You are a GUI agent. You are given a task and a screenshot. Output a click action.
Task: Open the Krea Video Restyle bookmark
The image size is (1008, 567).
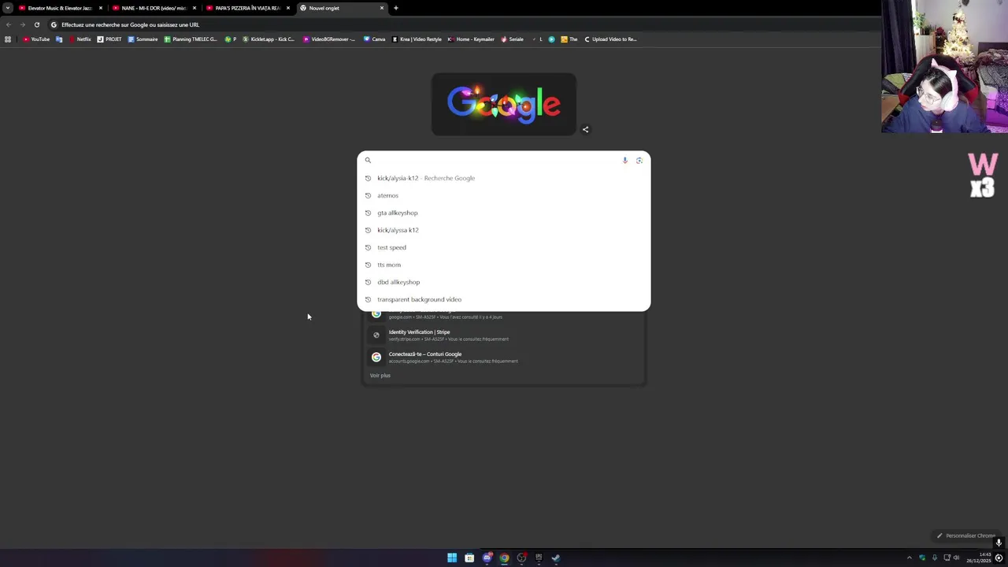click(x=417, y=39)
